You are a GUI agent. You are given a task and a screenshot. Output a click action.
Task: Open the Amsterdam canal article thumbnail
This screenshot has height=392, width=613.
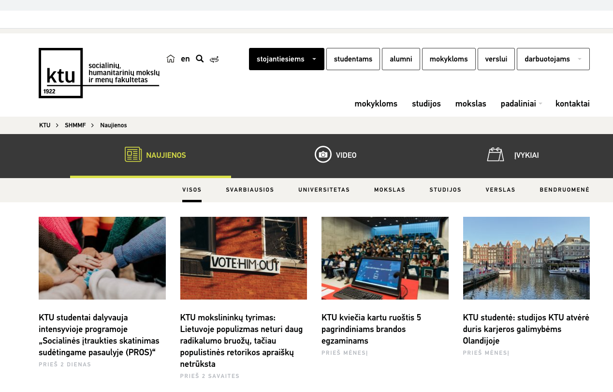click(x=526, y=258)
